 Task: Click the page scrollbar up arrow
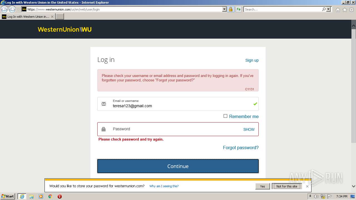[353, 26]
